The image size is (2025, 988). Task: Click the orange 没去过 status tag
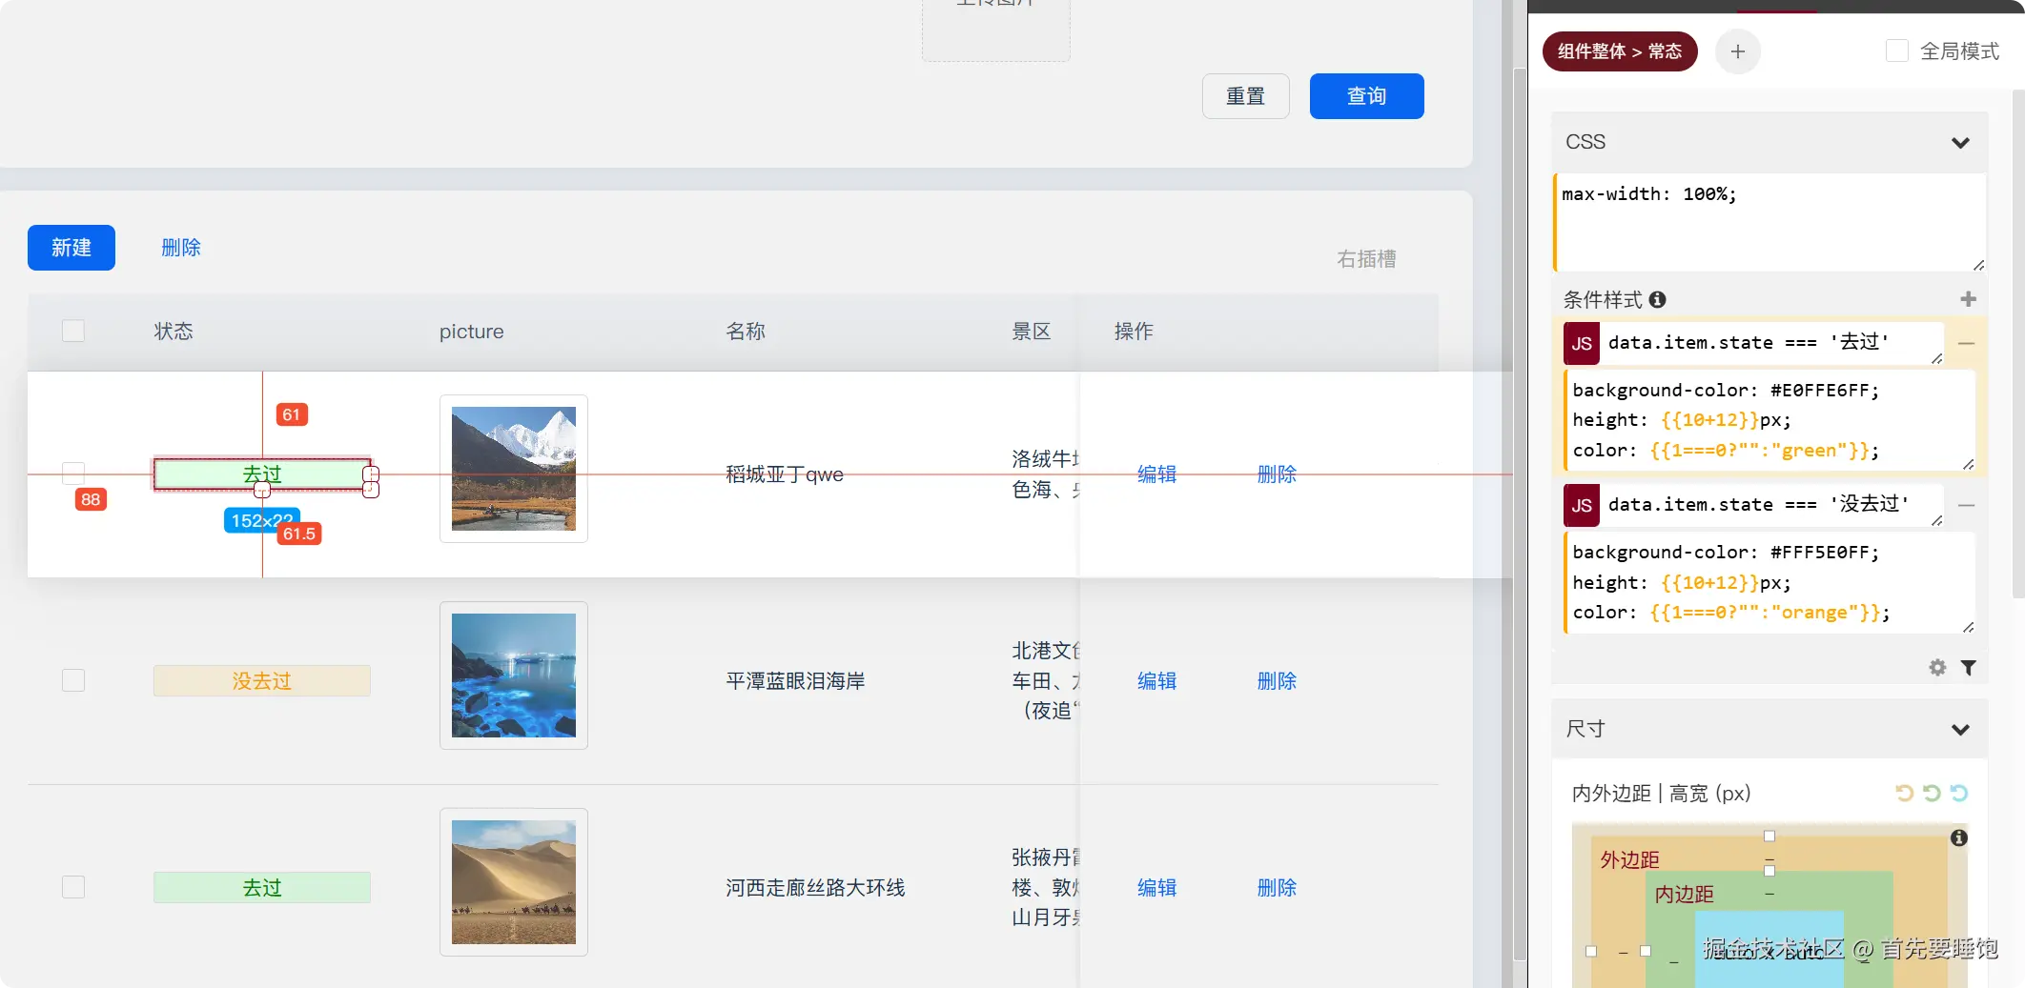click(262, 680)
